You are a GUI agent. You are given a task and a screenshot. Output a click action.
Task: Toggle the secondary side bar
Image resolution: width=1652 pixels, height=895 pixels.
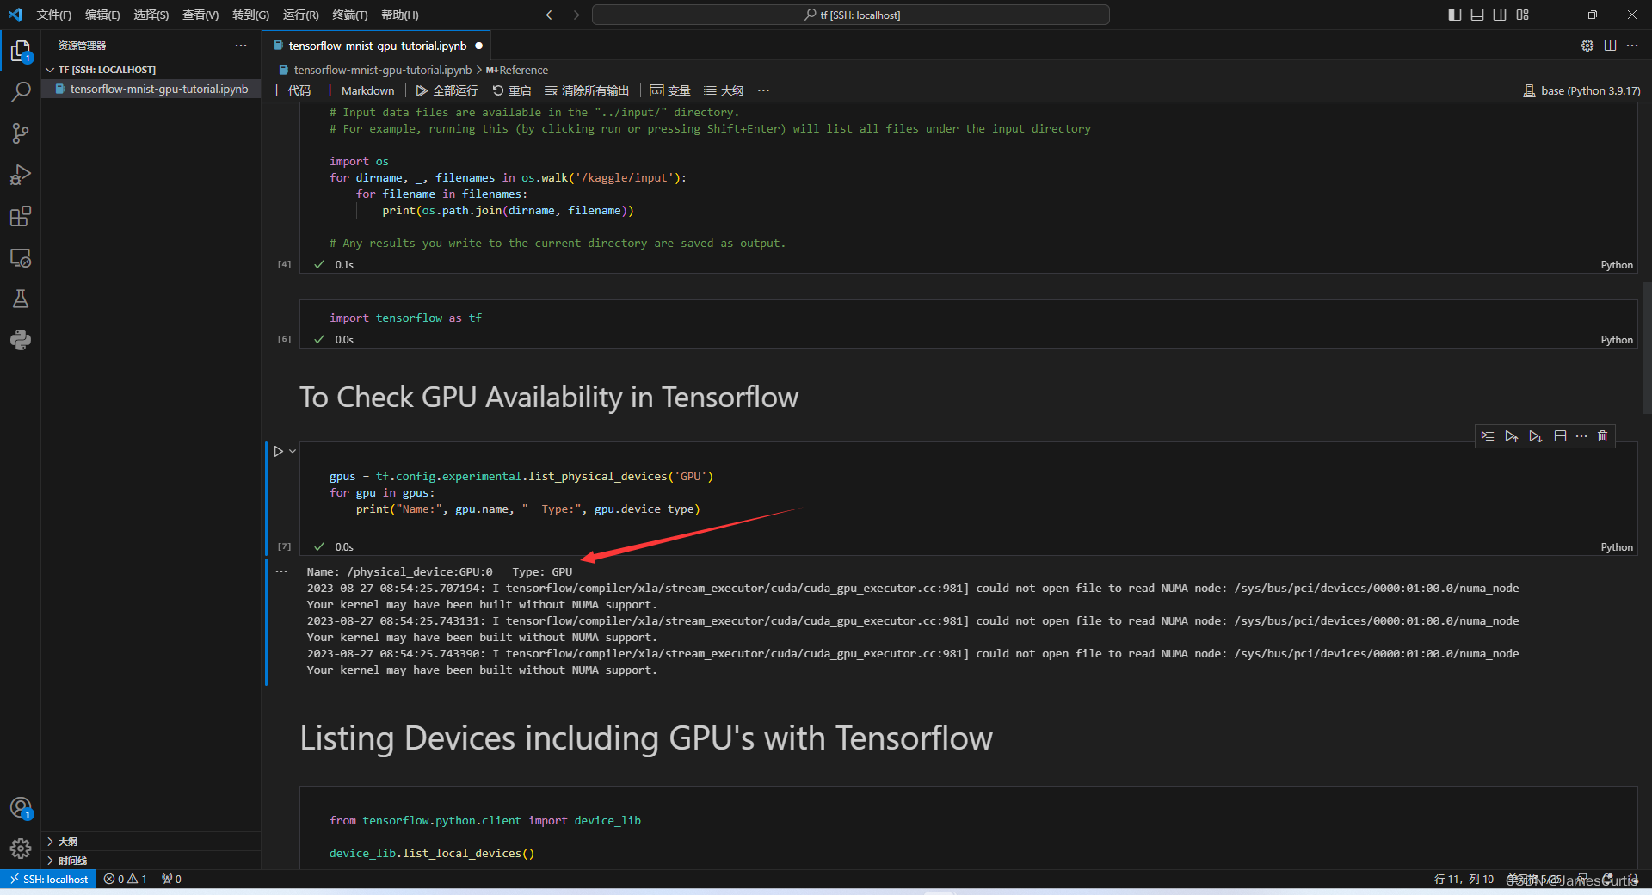(x=1500, y=15)
